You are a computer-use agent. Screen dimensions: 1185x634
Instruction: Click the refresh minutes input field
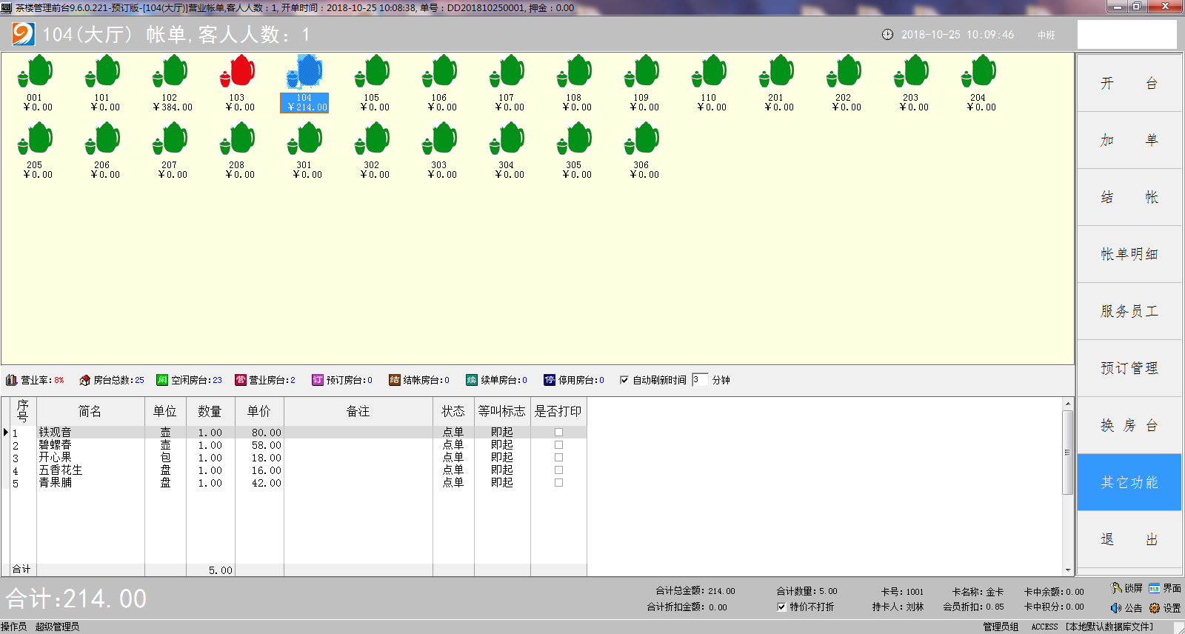coord(700,380)
